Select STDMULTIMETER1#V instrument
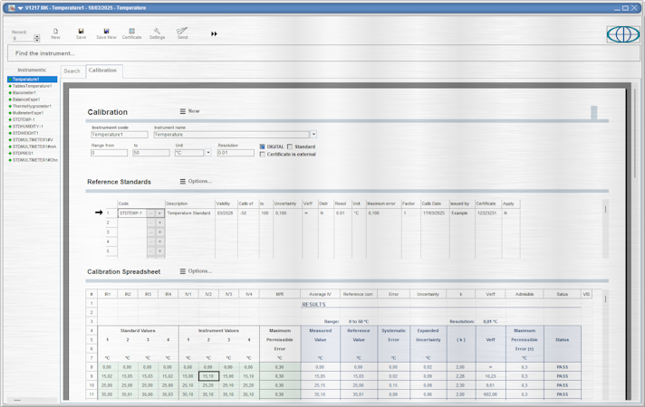The image size is (645, 407). pyautogui.click(x=33, y=140)
